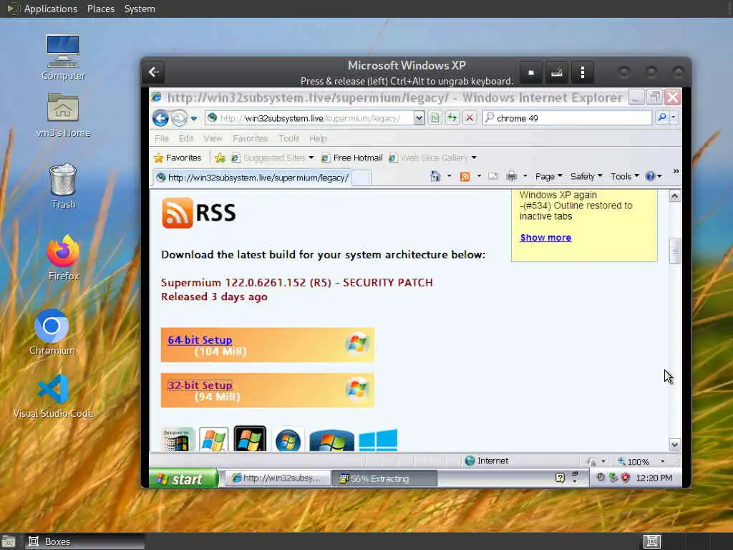Select the win32subsystem.live tab
The width and height of the screenshot is (733, 550).
[253, 178]
